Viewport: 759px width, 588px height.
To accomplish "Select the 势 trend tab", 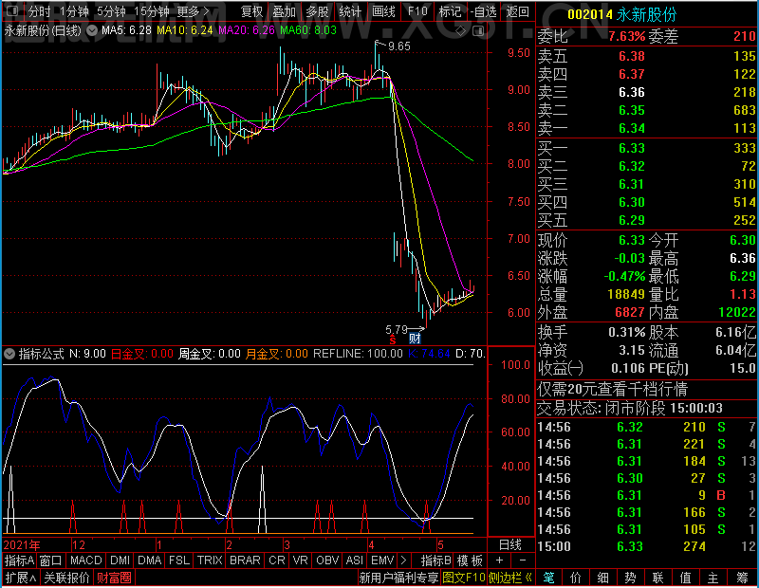I will click(630, 578).
